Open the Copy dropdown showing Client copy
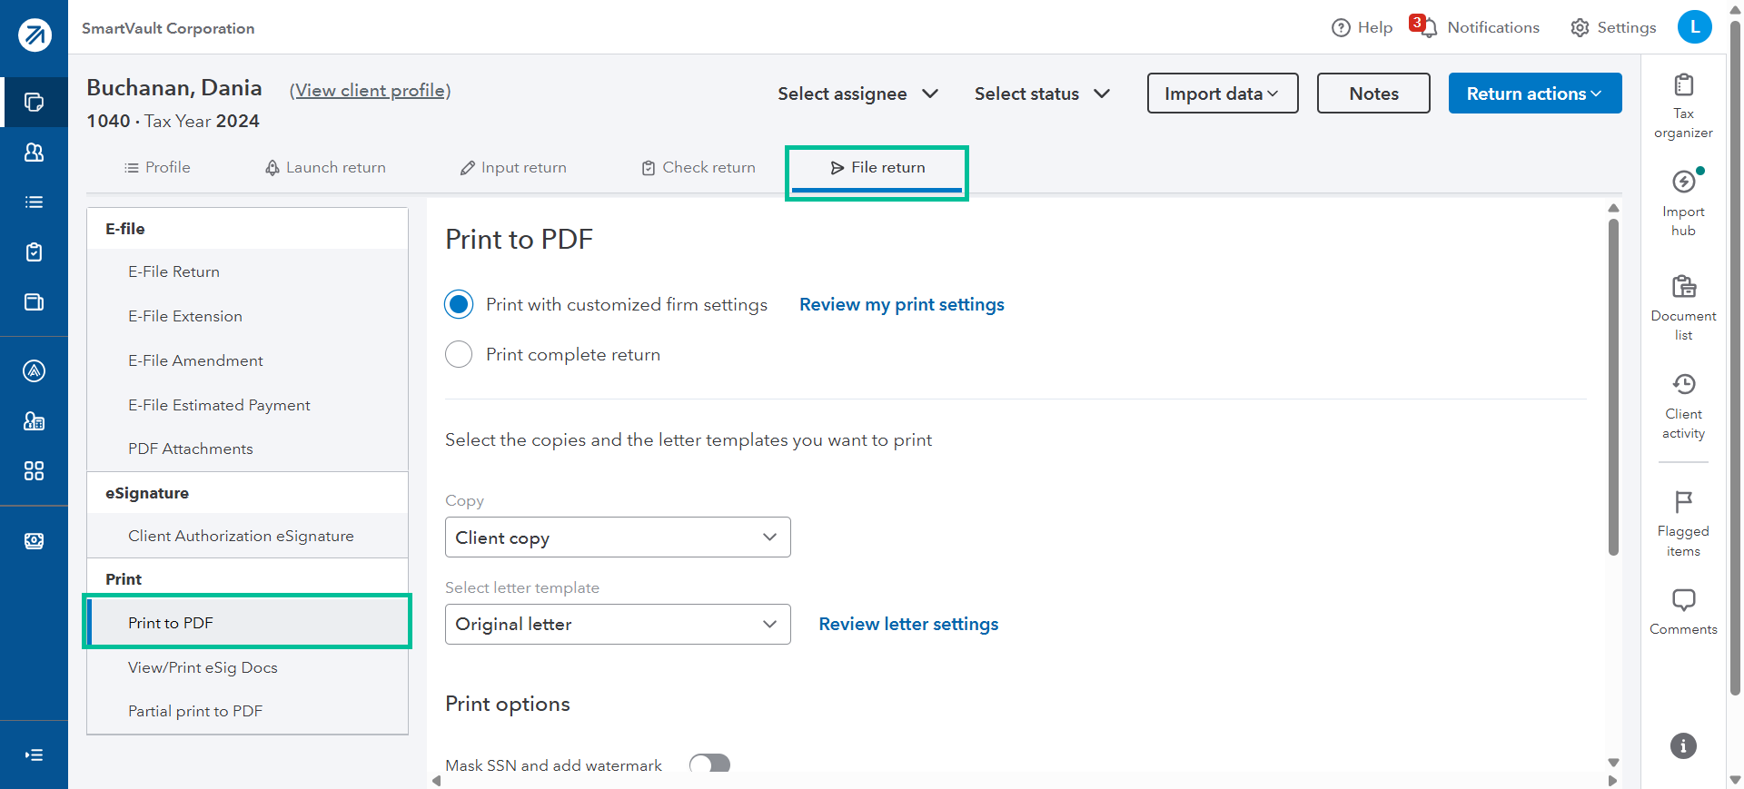 click(618, 538)
